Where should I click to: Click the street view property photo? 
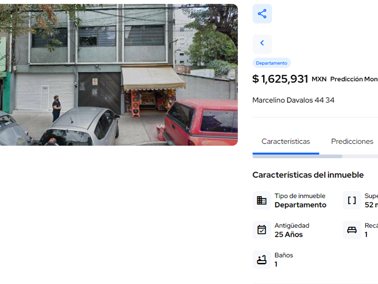tap(119, 75)
